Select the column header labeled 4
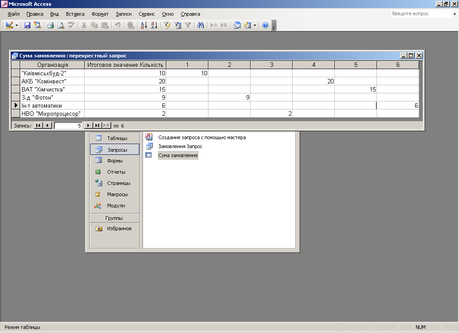 pyautogui.click(x=313, y=65)
